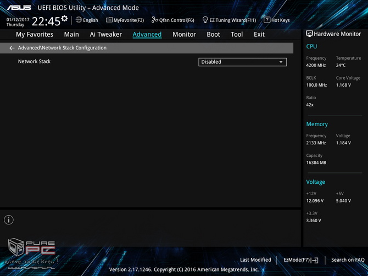This screenshot has height=276, width=368.
Task: Click Advanced\Network Stack Configuration breadcrumb text
Action: 62,48
